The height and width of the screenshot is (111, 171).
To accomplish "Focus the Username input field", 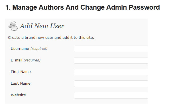I will point(111,49).
